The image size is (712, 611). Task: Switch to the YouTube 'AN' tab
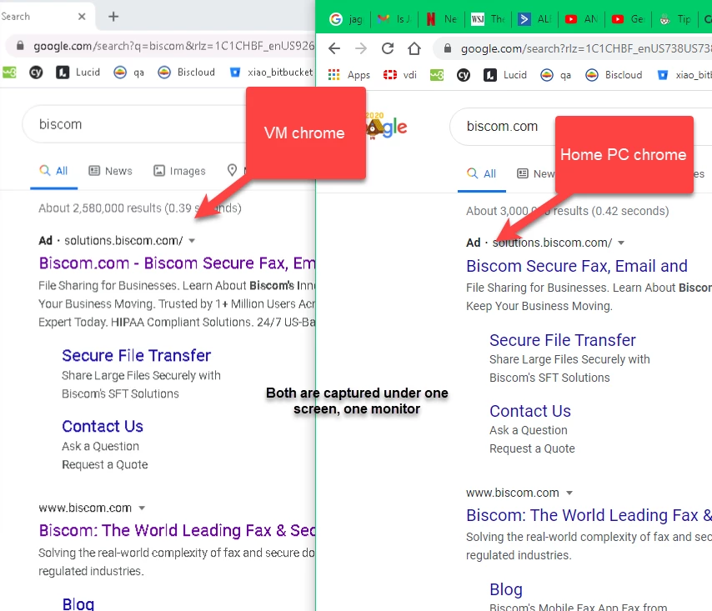click(581, 19)
